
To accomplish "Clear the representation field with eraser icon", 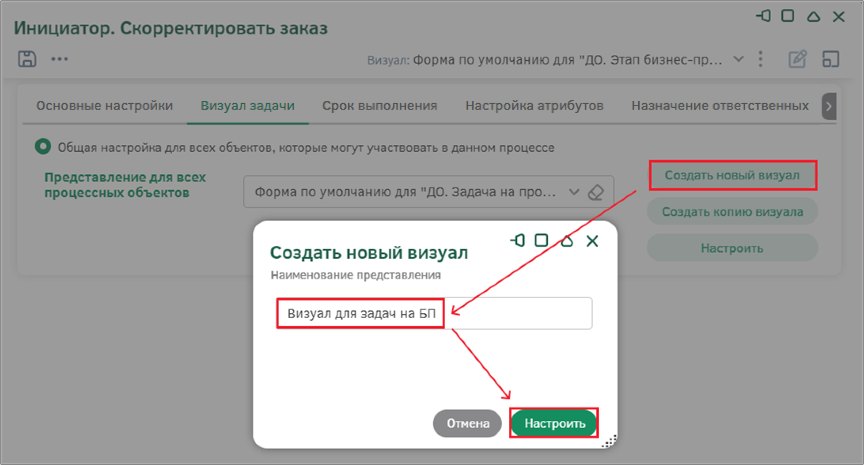I will tap(595, 192).
